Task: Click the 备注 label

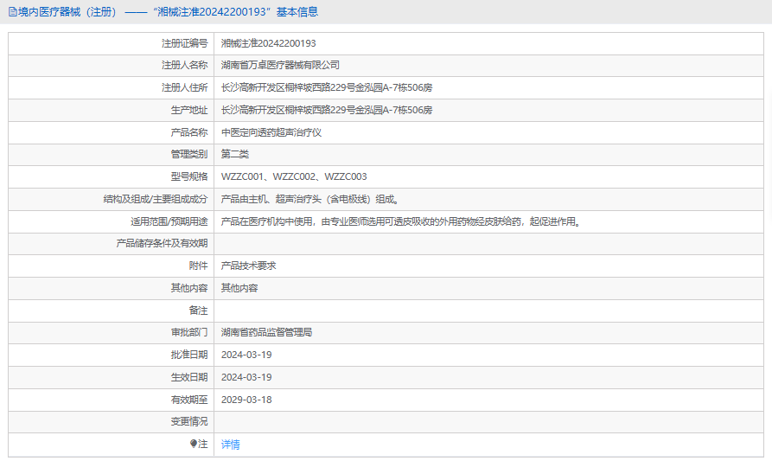Action: pyautogui.click(x=199, y=311)
